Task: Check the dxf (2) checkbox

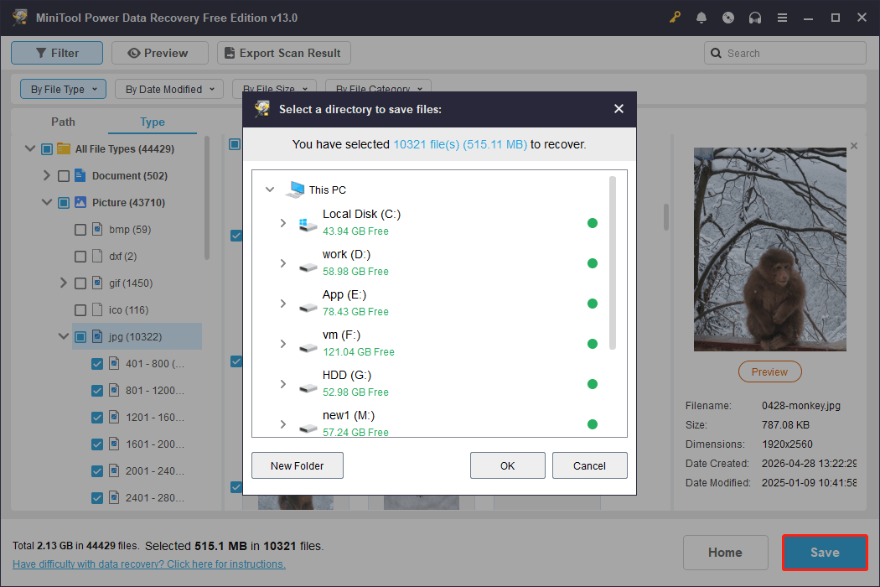Action: point(80,257)
